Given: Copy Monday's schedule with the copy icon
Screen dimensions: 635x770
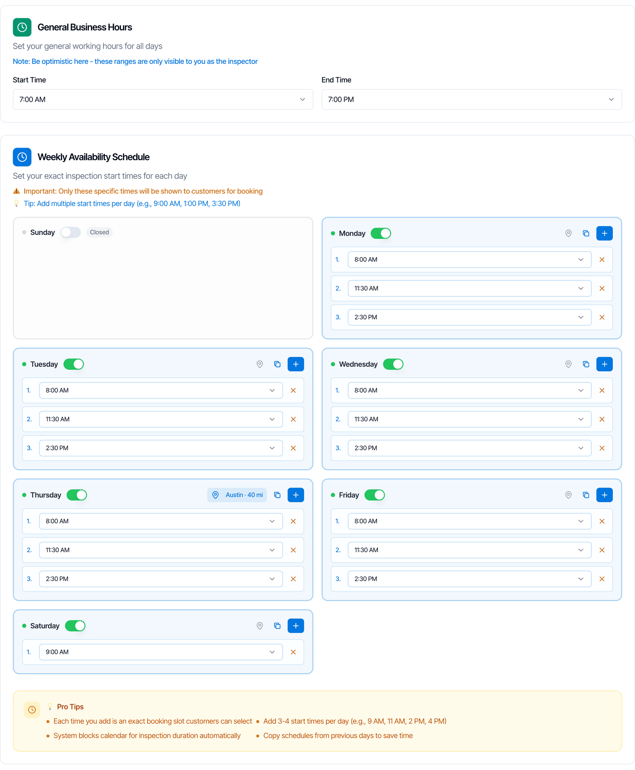Looking at the screenshot, I should (586, 233).
